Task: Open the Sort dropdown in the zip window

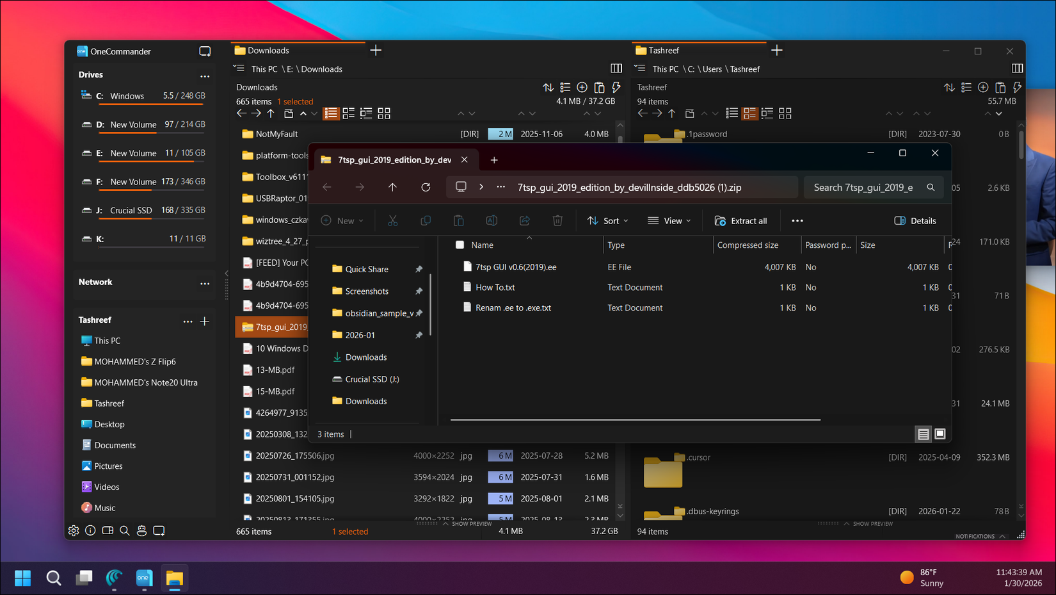Action: 607,220
